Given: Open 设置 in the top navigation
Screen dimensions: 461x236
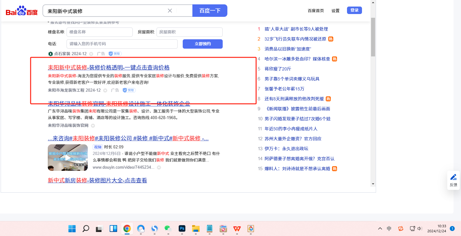Looking at the screenshot, I should (x=335, y=11).
